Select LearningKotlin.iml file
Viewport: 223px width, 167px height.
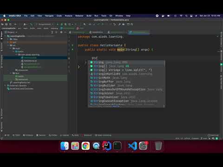20,83
